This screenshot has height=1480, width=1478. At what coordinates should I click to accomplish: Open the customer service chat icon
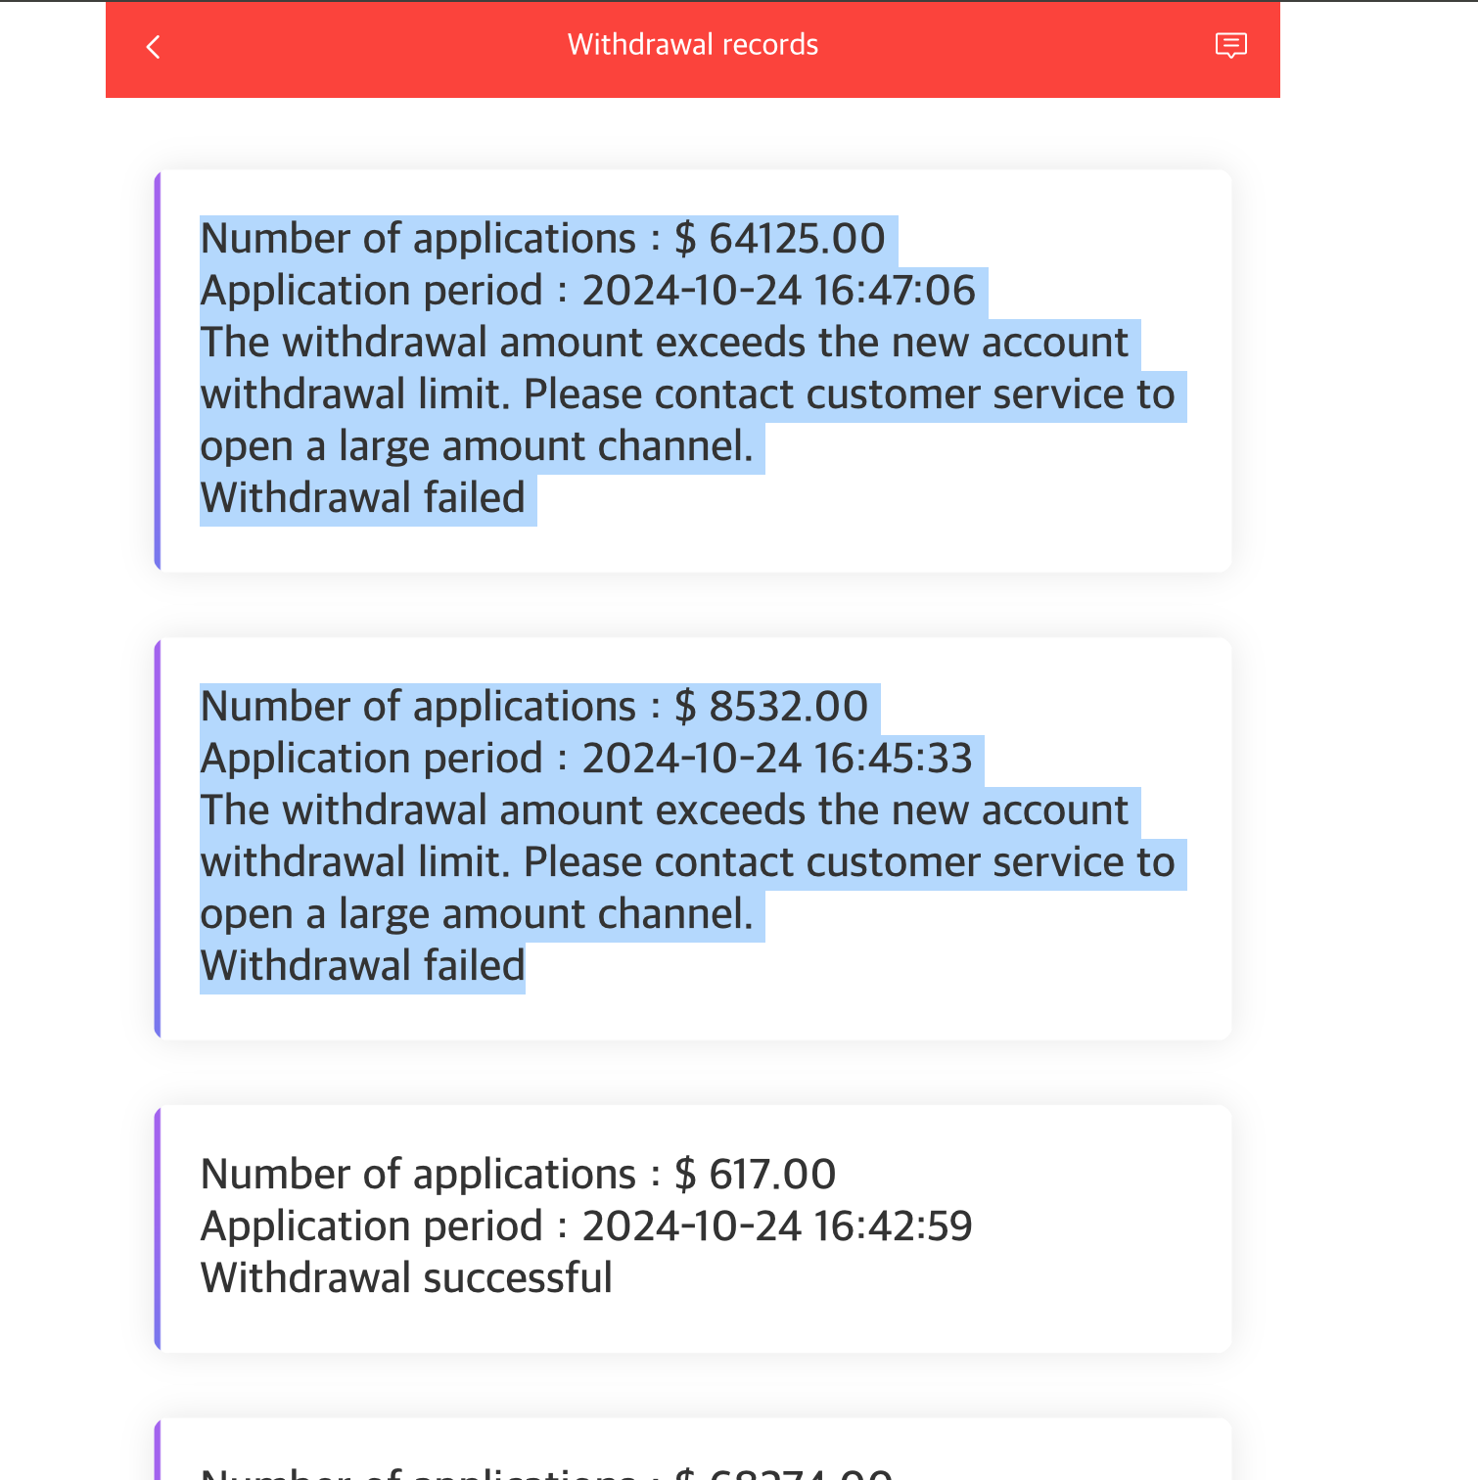tap(1230, 46)
